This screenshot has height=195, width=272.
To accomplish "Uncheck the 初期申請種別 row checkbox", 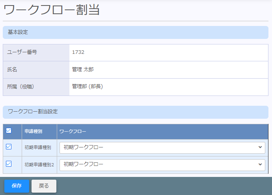I will click(x=9, y=147).
